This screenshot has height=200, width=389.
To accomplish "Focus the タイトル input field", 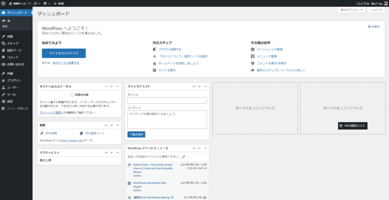I will (167, 100).
